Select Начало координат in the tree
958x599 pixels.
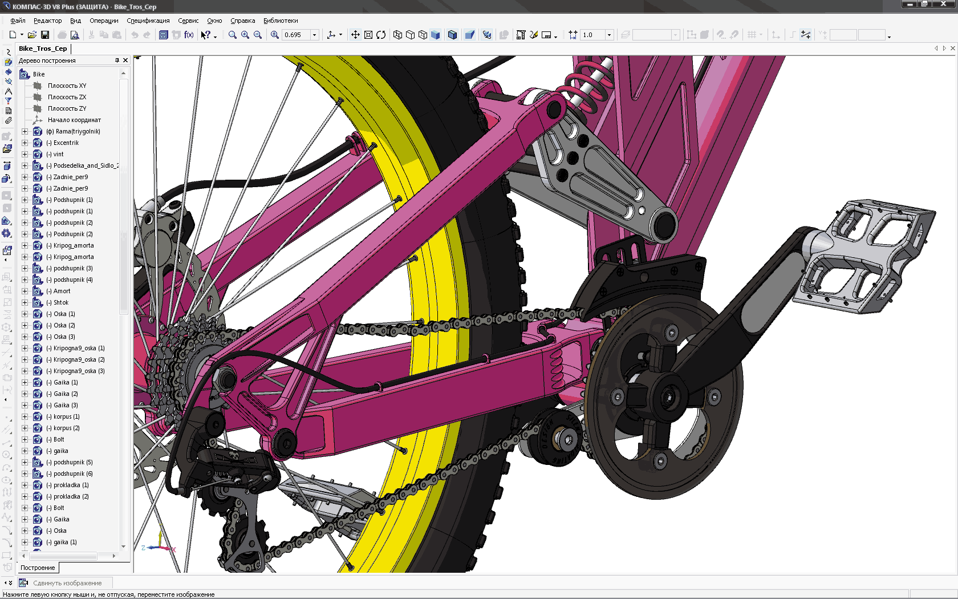(74, 120)
